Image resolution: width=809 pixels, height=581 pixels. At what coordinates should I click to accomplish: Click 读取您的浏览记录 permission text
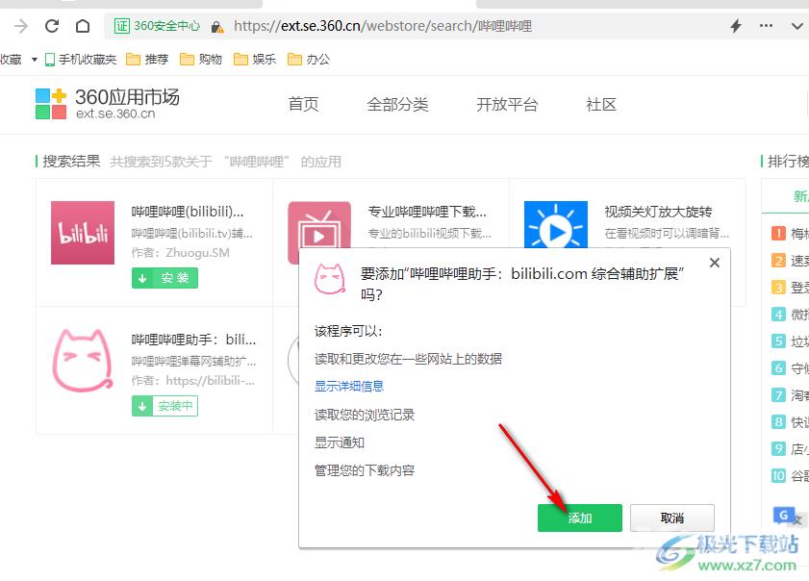pyautogui.click(x=365, y=415)
